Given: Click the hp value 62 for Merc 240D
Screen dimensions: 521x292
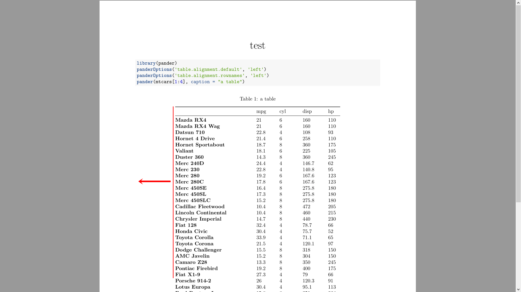Looking at the screenshot, I should [x=331, y=163].
